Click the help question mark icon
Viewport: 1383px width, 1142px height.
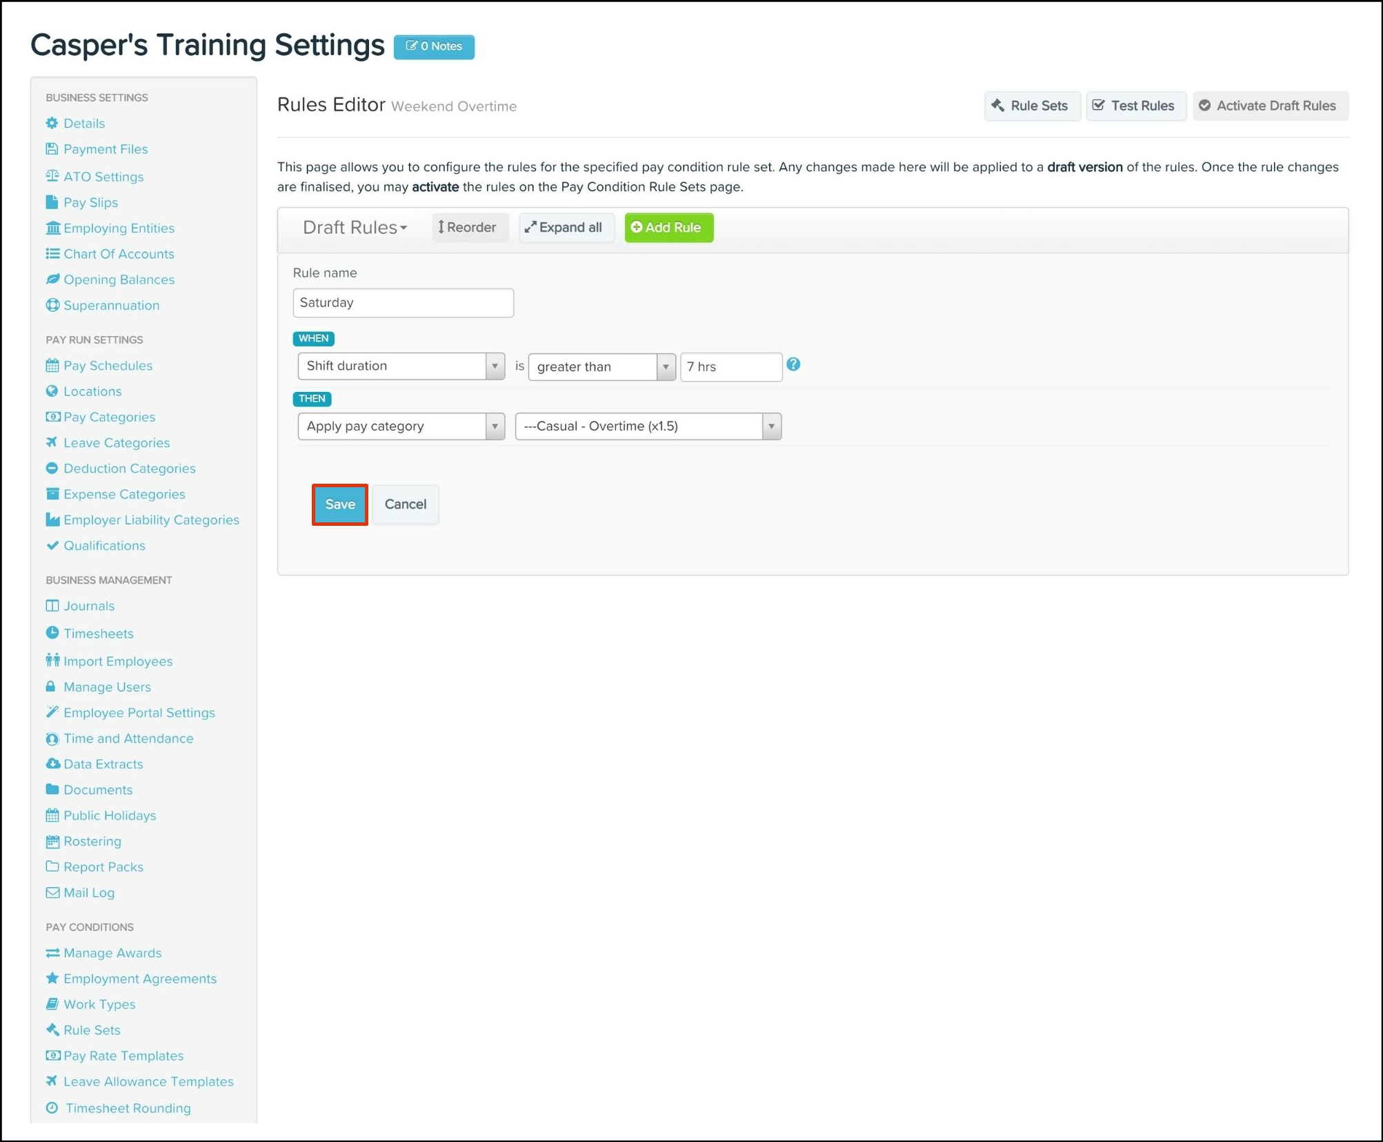tap(793, 364)
